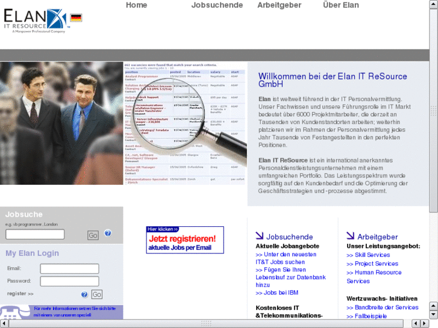438x328 pixels.
Task: Open Fügen Sie Ihren Lebenslauf link
Action: (x=290, y=277)
